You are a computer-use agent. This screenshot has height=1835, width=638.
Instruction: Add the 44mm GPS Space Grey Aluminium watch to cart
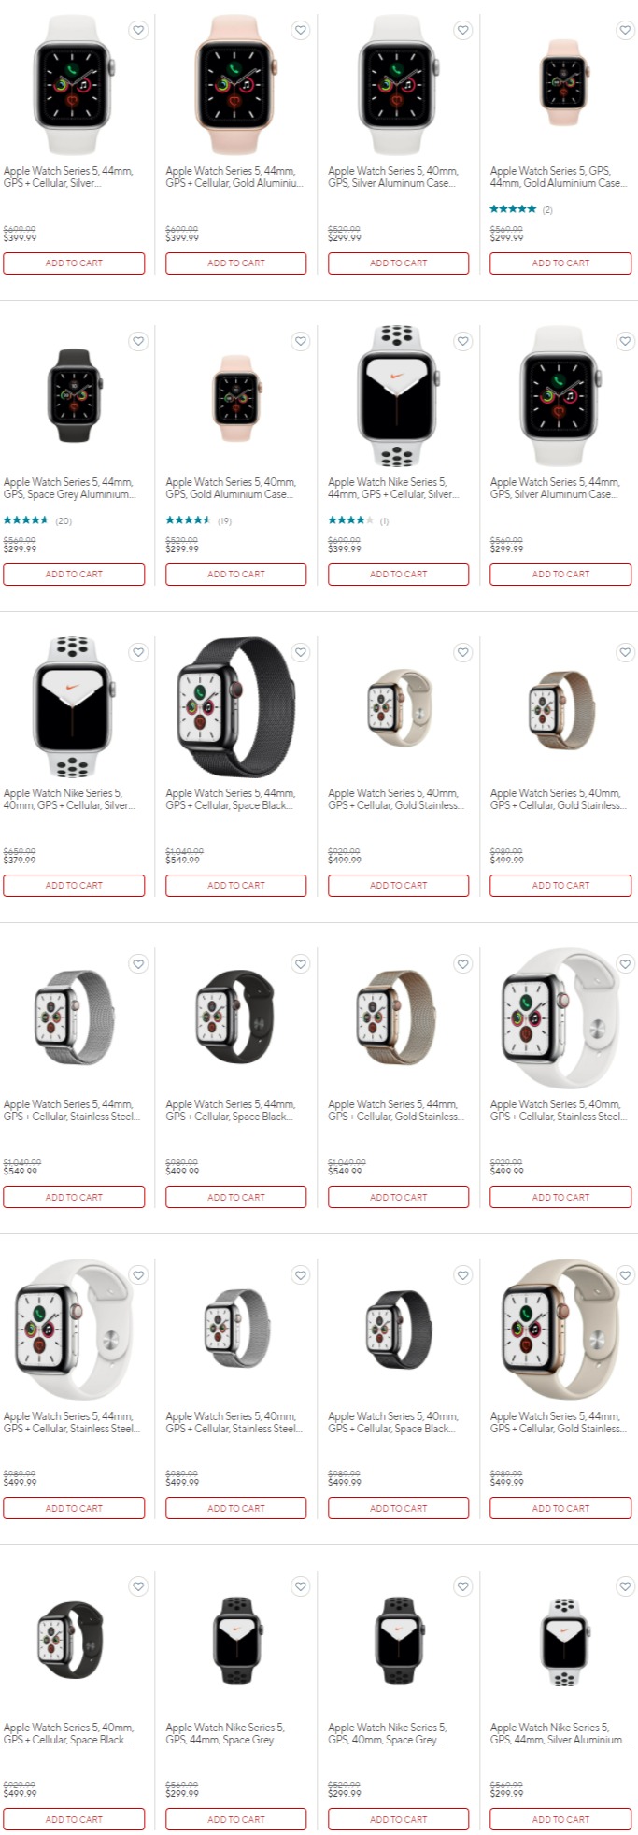(x=74, y=574)
